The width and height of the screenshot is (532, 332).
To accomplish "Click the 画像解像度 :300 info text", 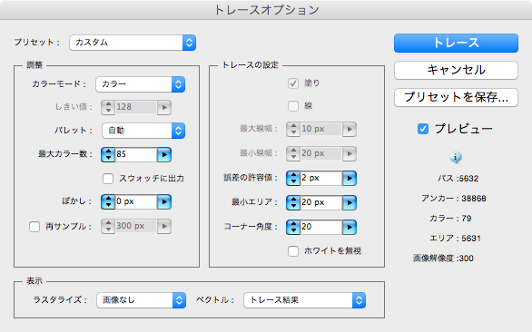I will [443, 259].
